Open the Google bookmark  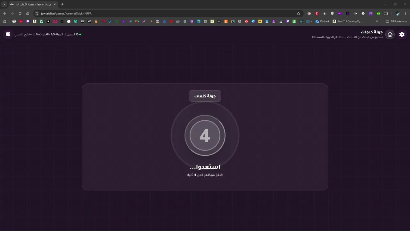[x=14, y=21]
